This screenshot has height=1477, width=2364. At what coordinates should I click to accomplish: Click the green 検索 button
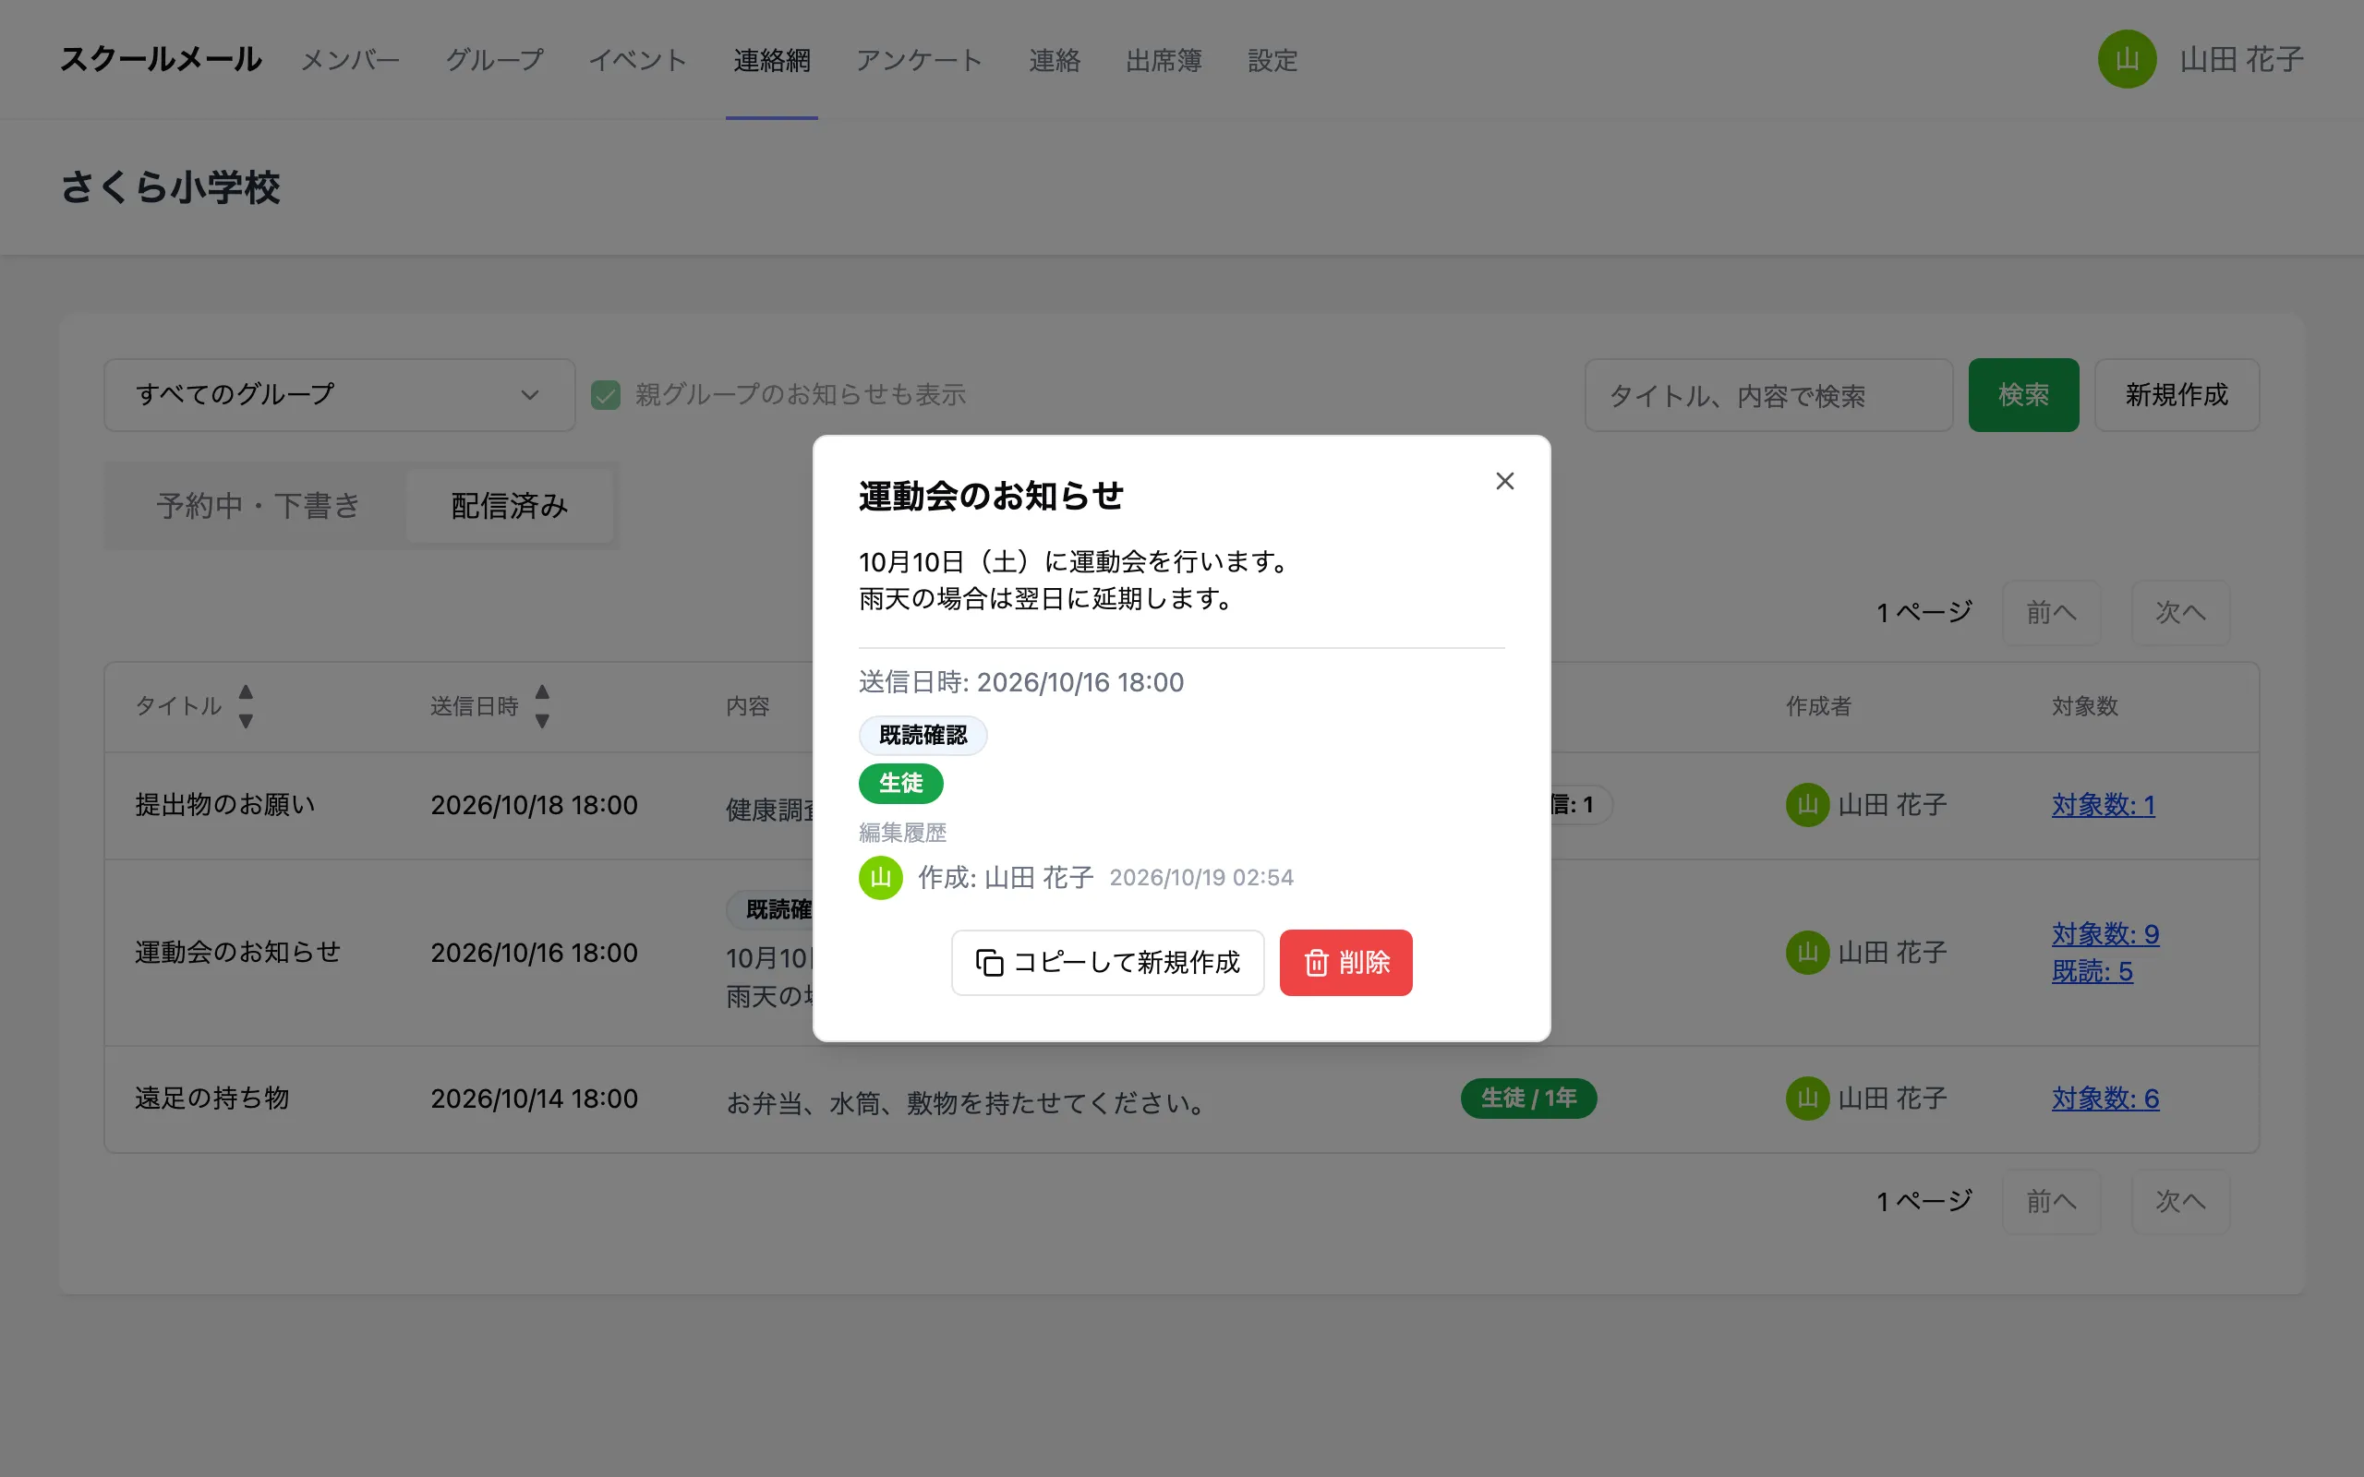pyautogui.click(x=2023, y=395)
